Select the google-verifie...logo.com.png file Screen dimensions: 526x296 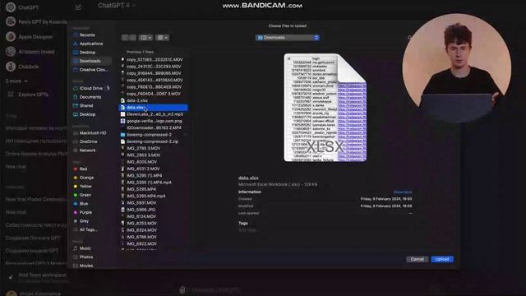click(154, 121)
